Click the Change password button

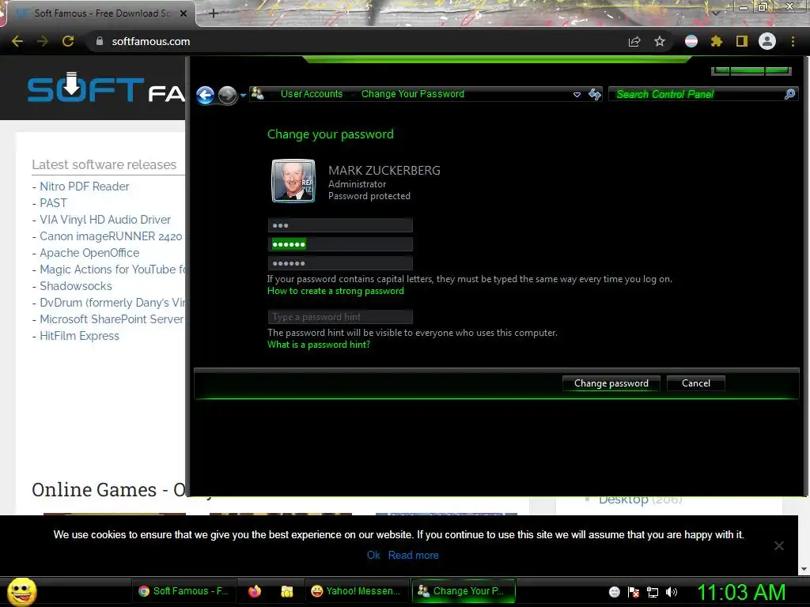pos(611,383)
